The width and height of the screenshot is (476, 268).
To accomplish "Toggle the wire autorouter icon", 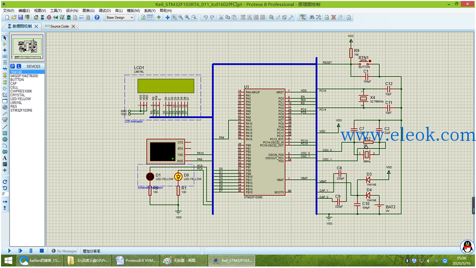I will pos(303,18).
